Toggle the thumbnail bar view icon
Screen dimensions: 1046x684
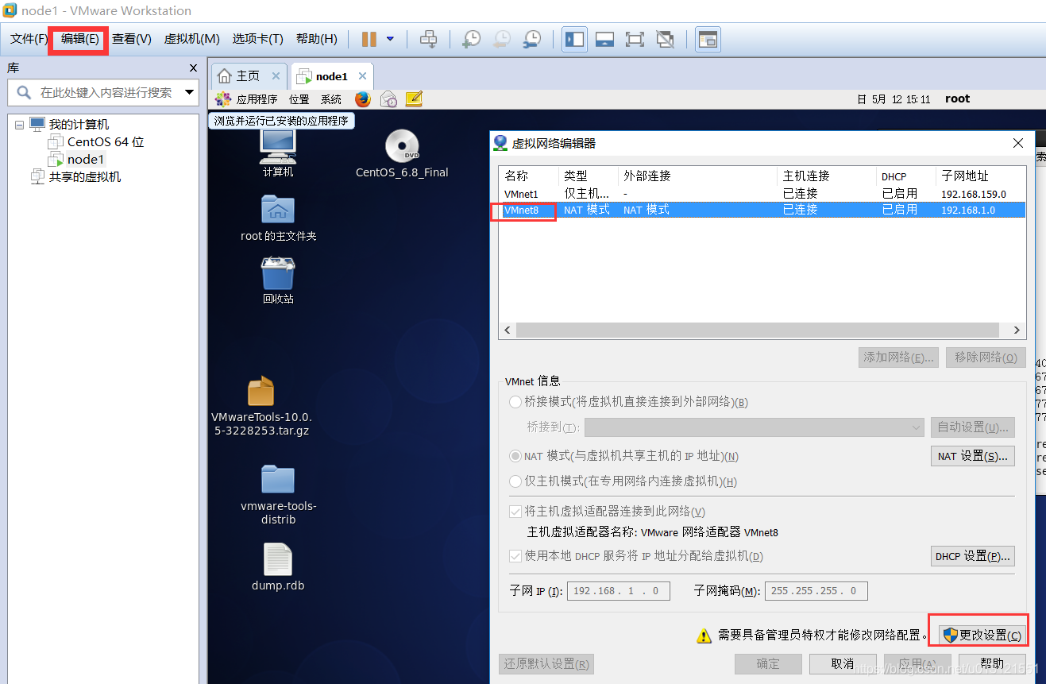pyautogui.click(x=604, y=39)
